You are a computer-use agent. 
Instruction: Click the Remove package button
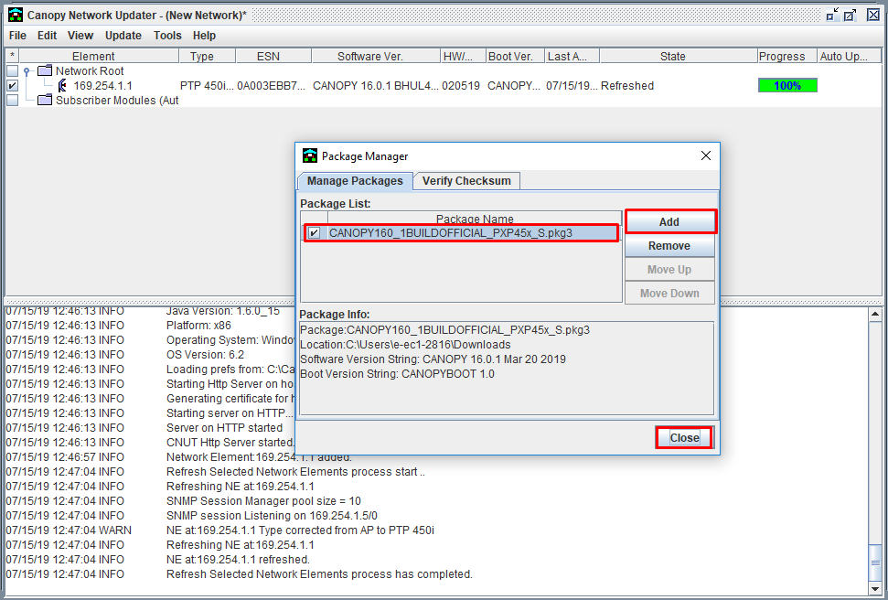669,246
